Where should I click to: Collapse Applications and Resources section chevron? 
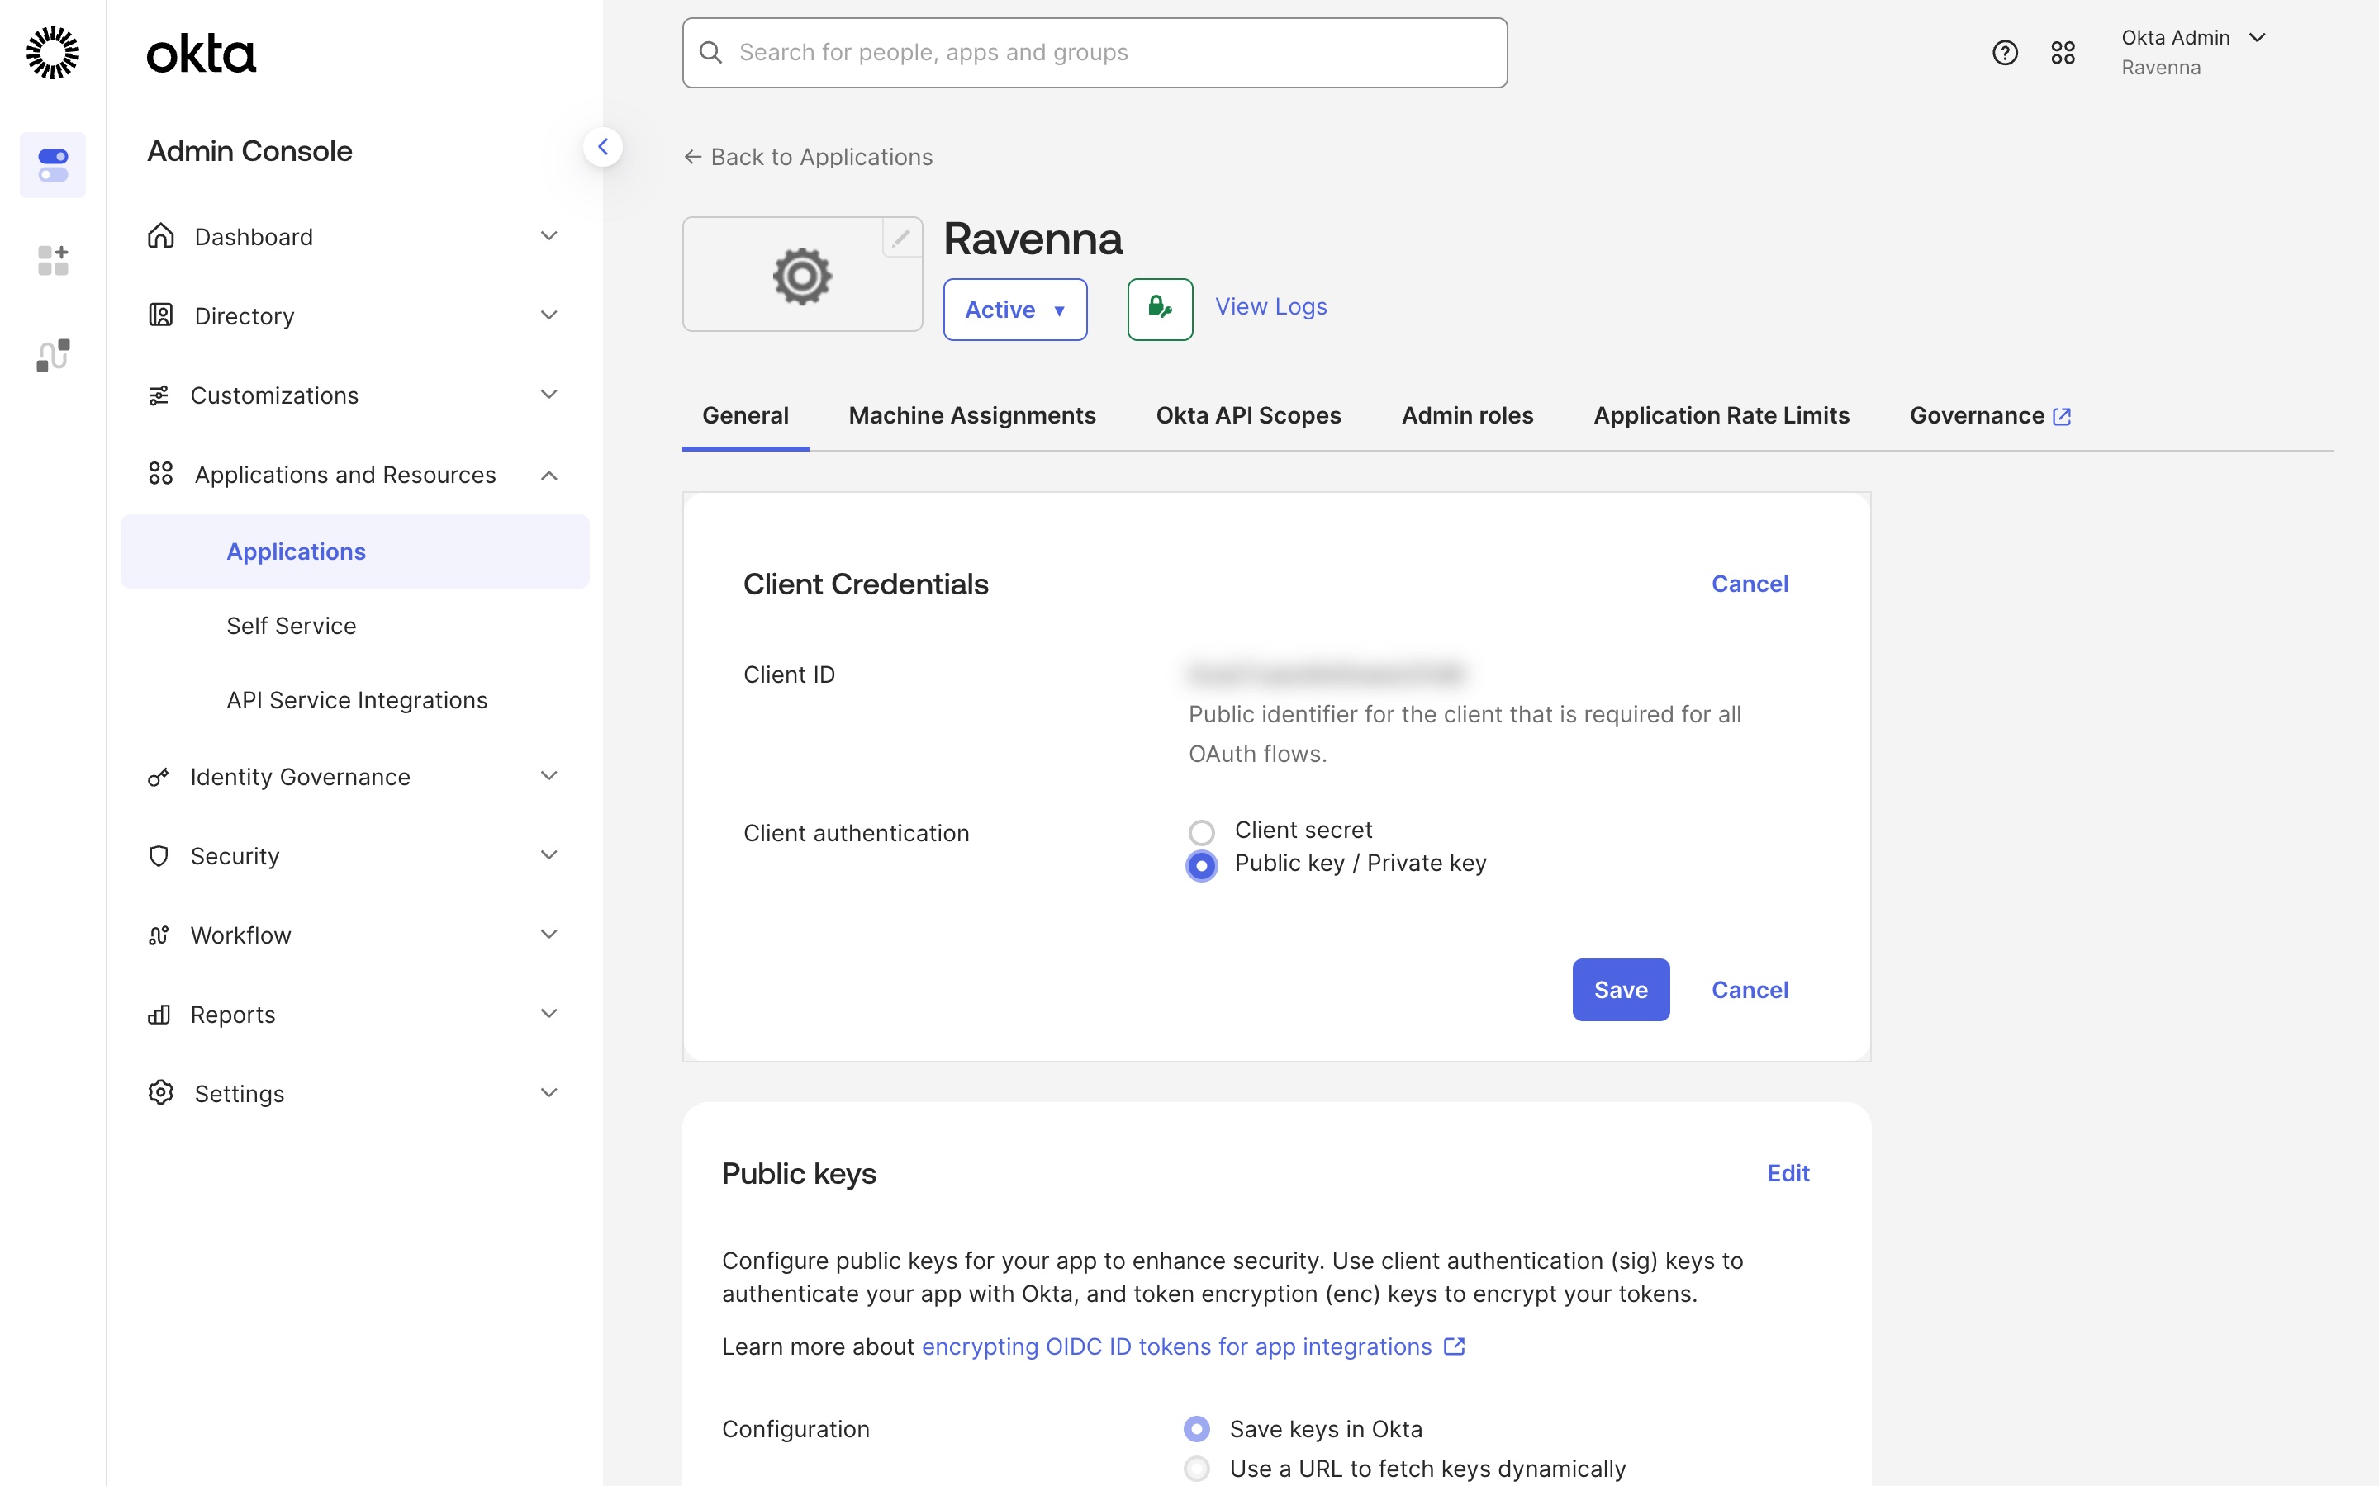(548, 476)
